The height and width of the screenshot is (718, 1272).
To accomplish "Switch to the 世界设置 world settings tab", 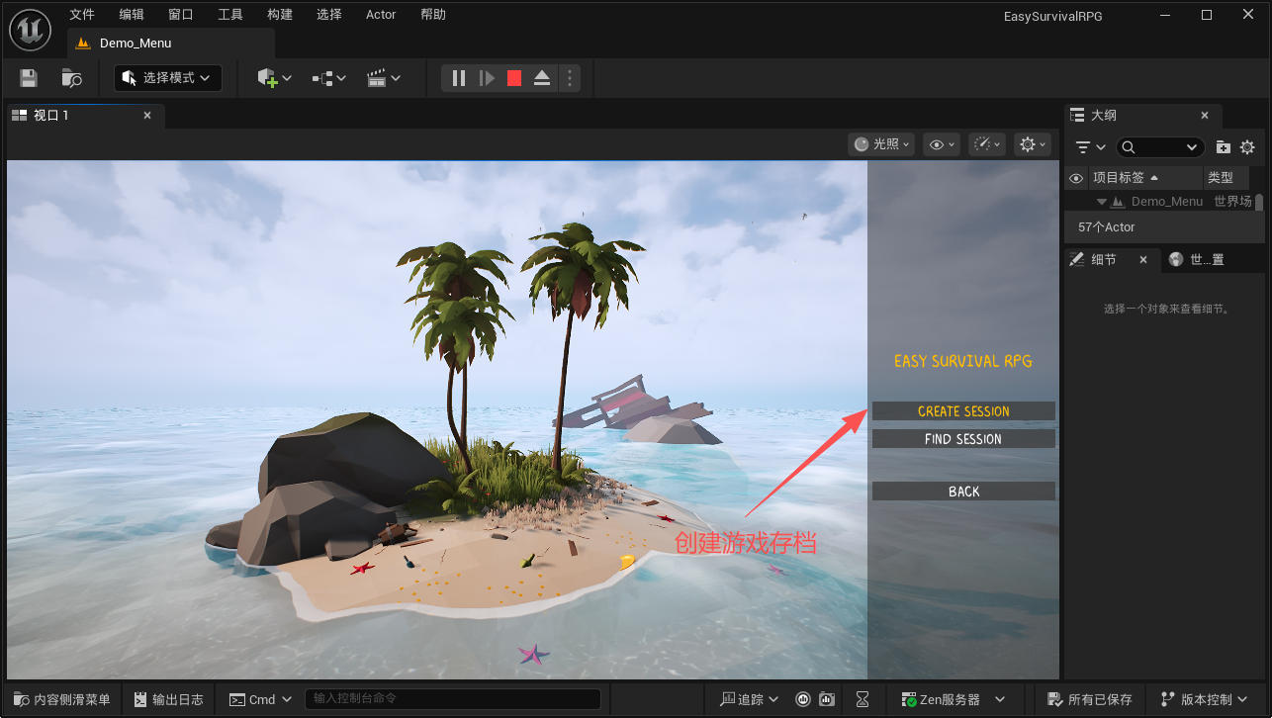I will (1197, 260).
